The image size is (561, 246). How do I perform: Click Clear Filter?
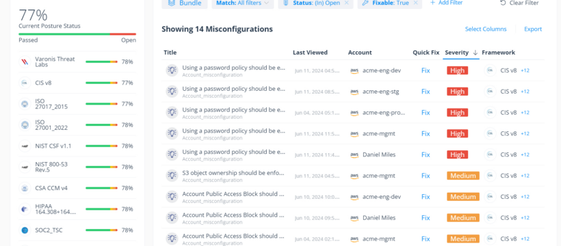(519, 3)
